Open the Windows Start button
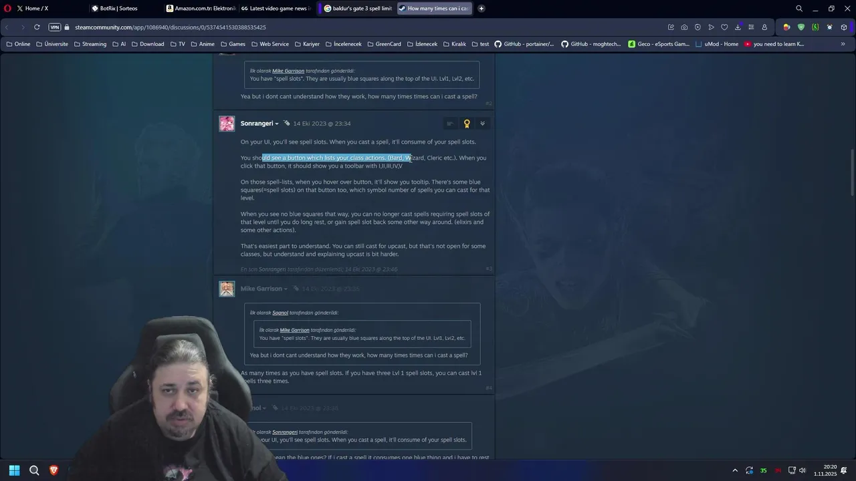856x481 pixels. (x=14, y=470)
